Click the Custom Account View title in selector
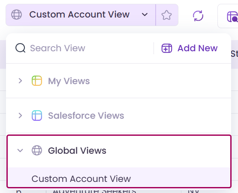This screenshot has width=238, height=193. 79,15
